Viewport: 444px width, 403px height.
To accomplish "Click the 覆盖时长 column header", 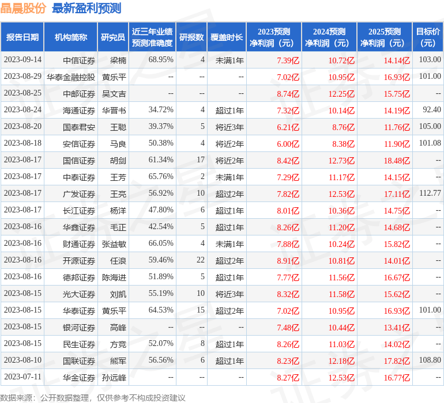I will pyautogui.click(x=227, y=37).
